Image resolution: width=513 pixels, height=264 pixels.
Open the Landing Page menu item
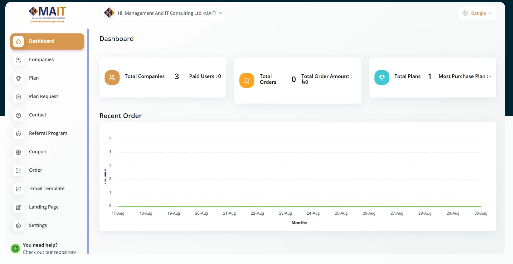[44, 207]
